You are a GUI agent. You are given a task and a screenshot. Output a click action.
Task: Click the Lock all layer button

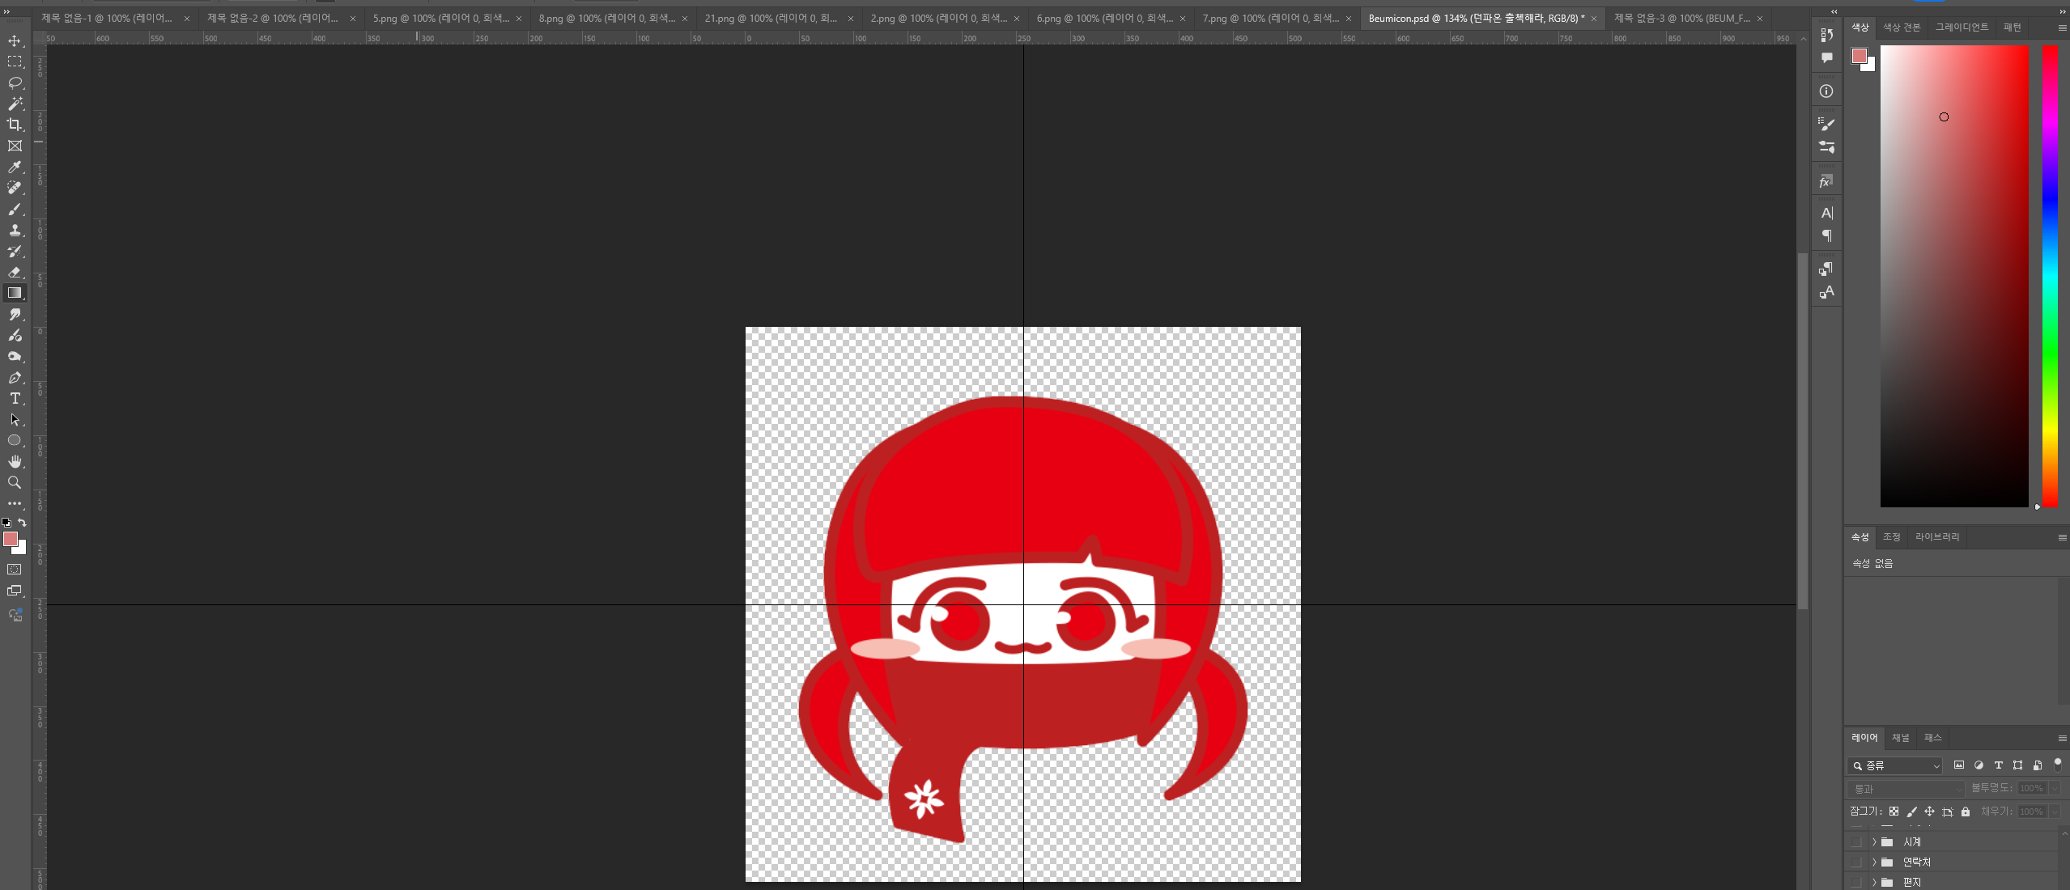(1966, 812)
